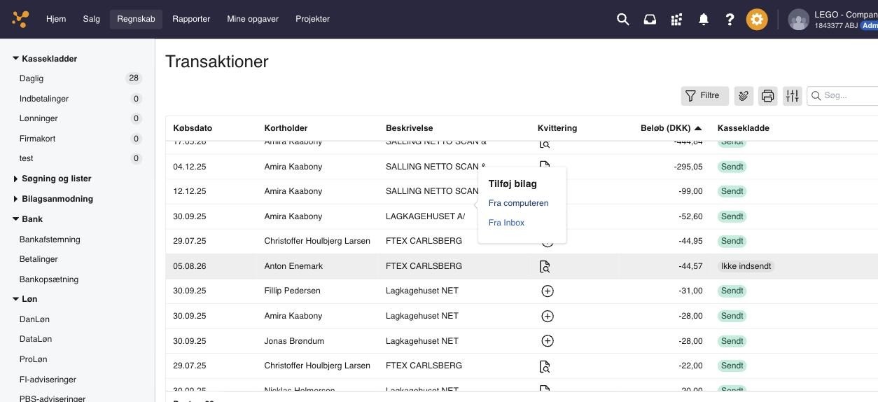Screen dimensions: 878x402
Task: Open the Filtre button
Action: coord(705,96)
